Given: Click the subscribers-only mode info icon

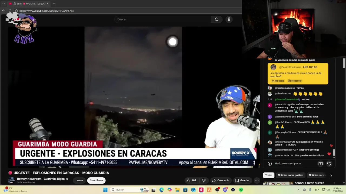Looking at the screenshot, I should click(x=270, y=164).
